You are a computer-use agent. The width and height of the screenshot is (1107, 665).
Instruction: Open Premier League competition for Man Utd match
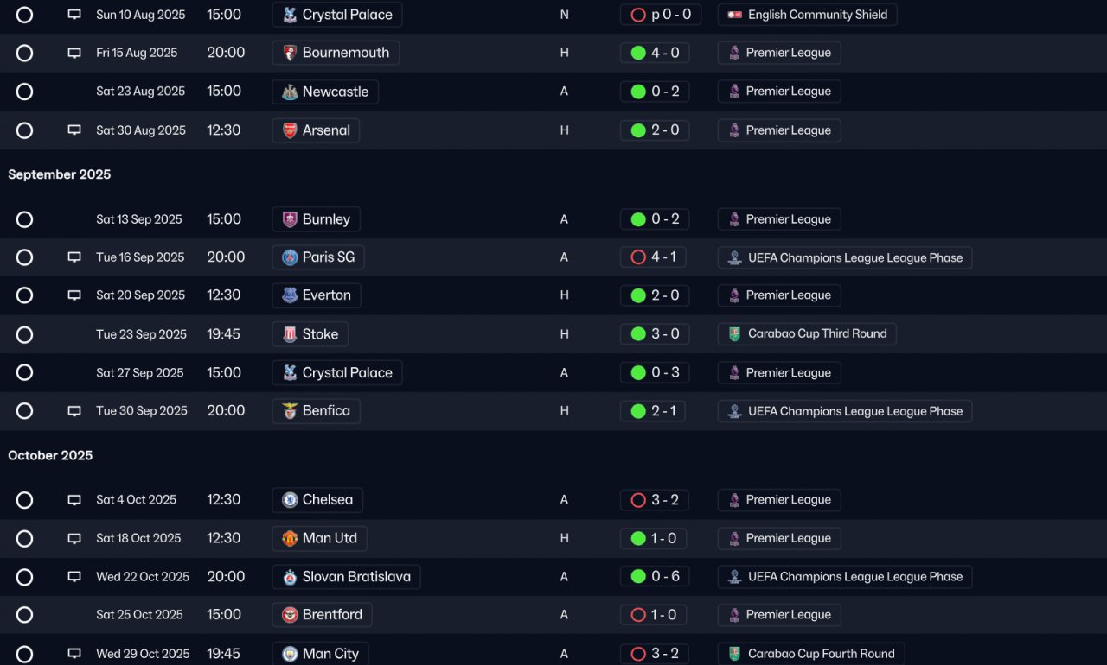779,538
